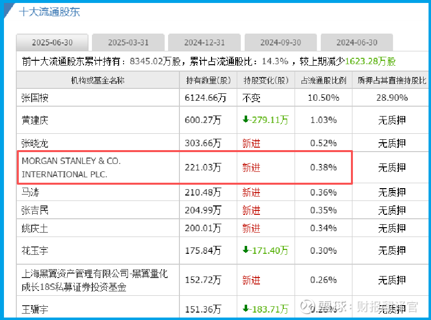Screen dimensions: 431x320
Task: Switch to the 2025-03-31 tab
Action: pos(129,42)
